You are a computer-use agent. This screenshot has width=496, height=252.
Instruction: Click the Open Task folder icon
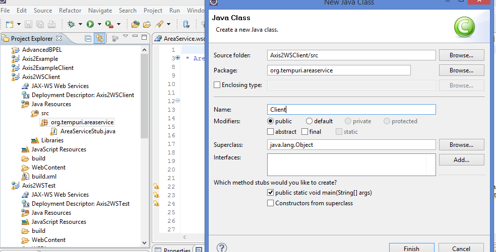(147, 24)
